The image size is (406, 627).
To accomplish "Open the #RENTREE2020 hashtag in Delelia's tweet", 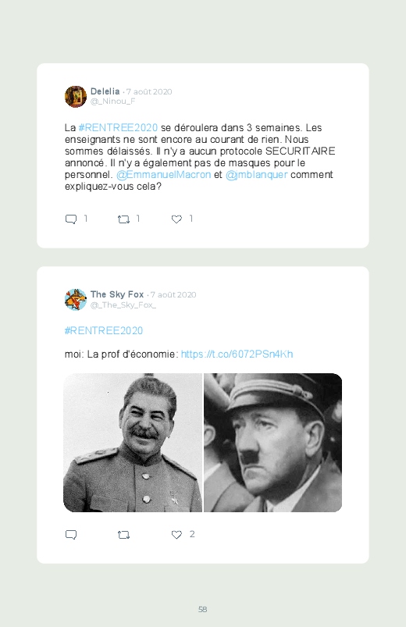I will coord(118,127).
